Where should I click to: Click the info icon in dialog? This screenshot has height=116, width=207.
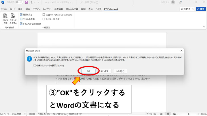pyautogui.click(x=29, y=59)
